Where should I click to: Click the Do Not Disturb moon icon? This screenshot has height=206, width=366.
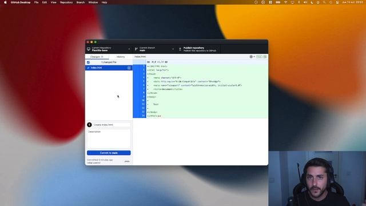(312, 2)
